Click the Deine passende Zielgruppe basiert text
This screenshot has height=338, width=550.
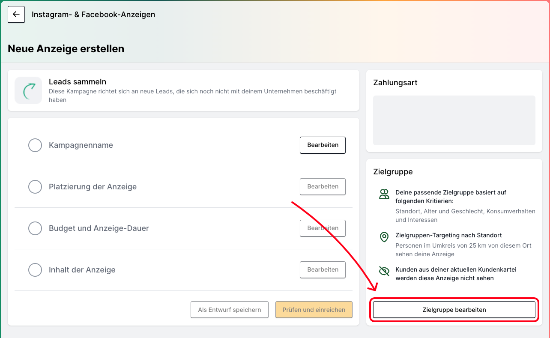click(451, 197)
